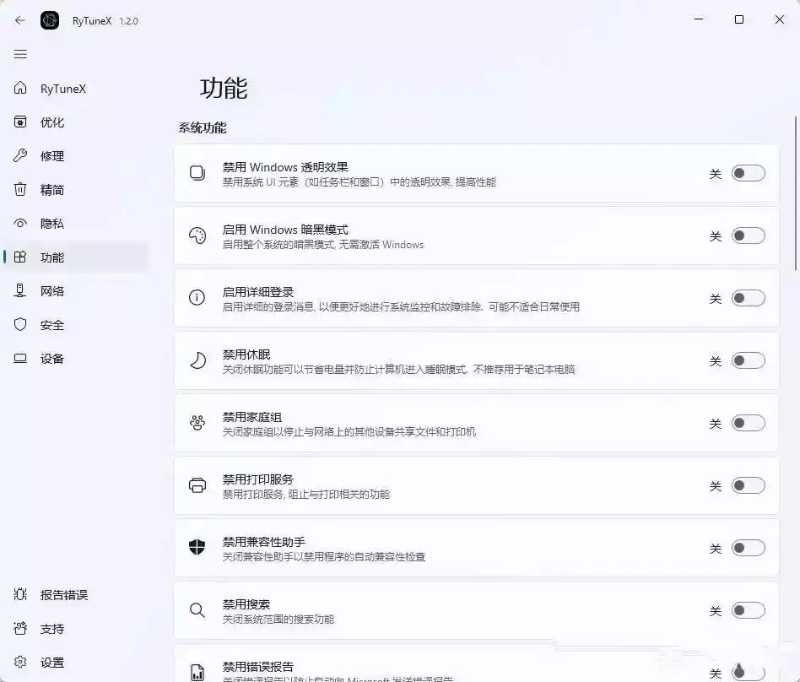Viewport: 800px width, 682px height.
Task: Click the RyTuneX logo in the title bar
Action: 50,20
